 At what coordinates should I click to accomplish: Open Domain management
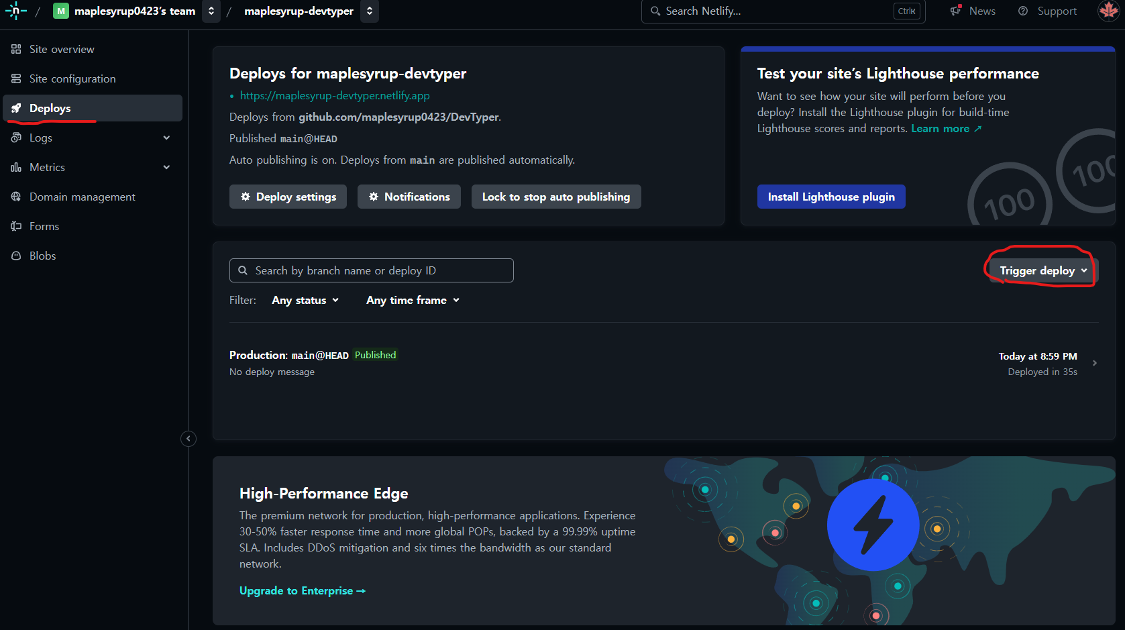pos(93,197)
